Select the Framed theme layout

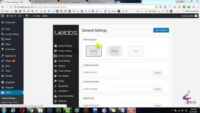94,51
